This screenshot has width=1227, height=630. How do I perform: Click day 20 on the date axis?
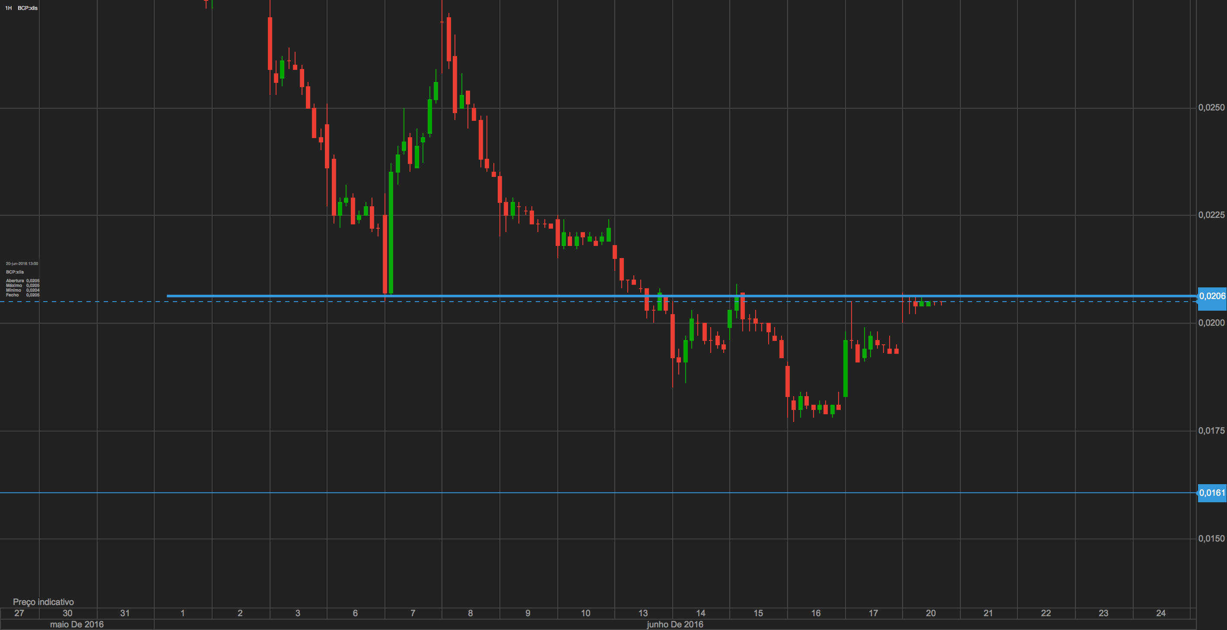pos(930,613)
